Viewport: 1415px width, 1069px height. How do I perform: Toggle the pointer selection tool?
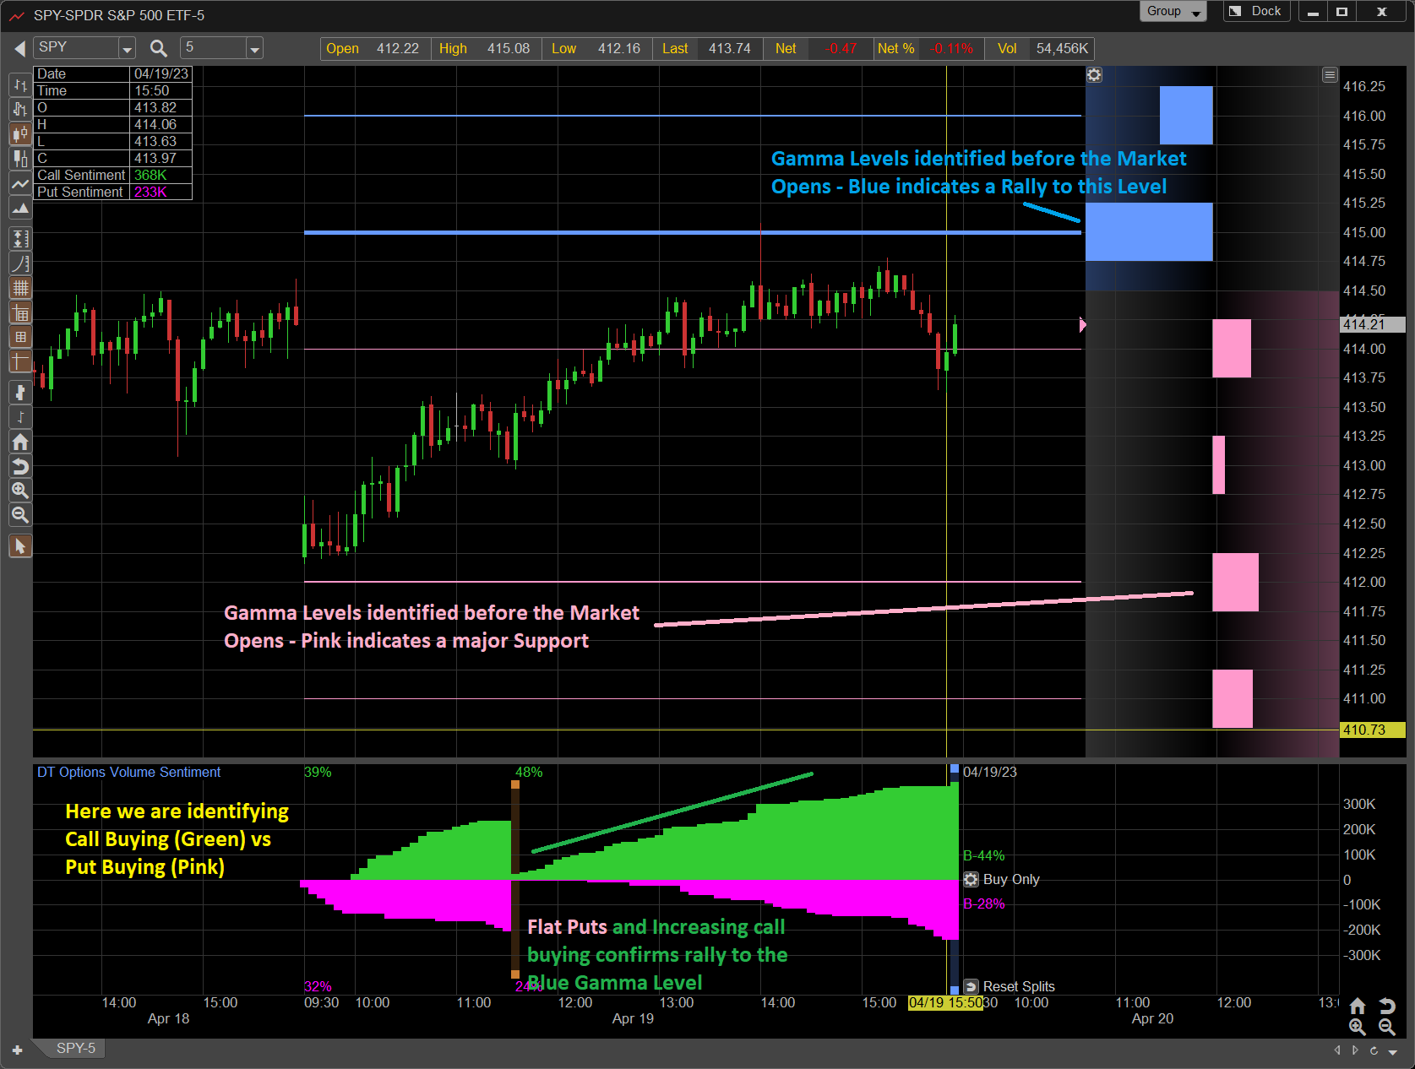coord(20,547)
